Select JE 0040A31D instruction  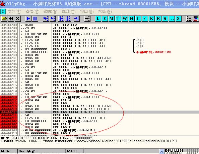click(74, 130)
